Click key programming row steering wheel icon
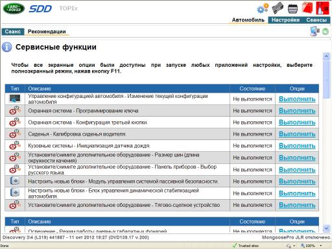 (15, 110)
